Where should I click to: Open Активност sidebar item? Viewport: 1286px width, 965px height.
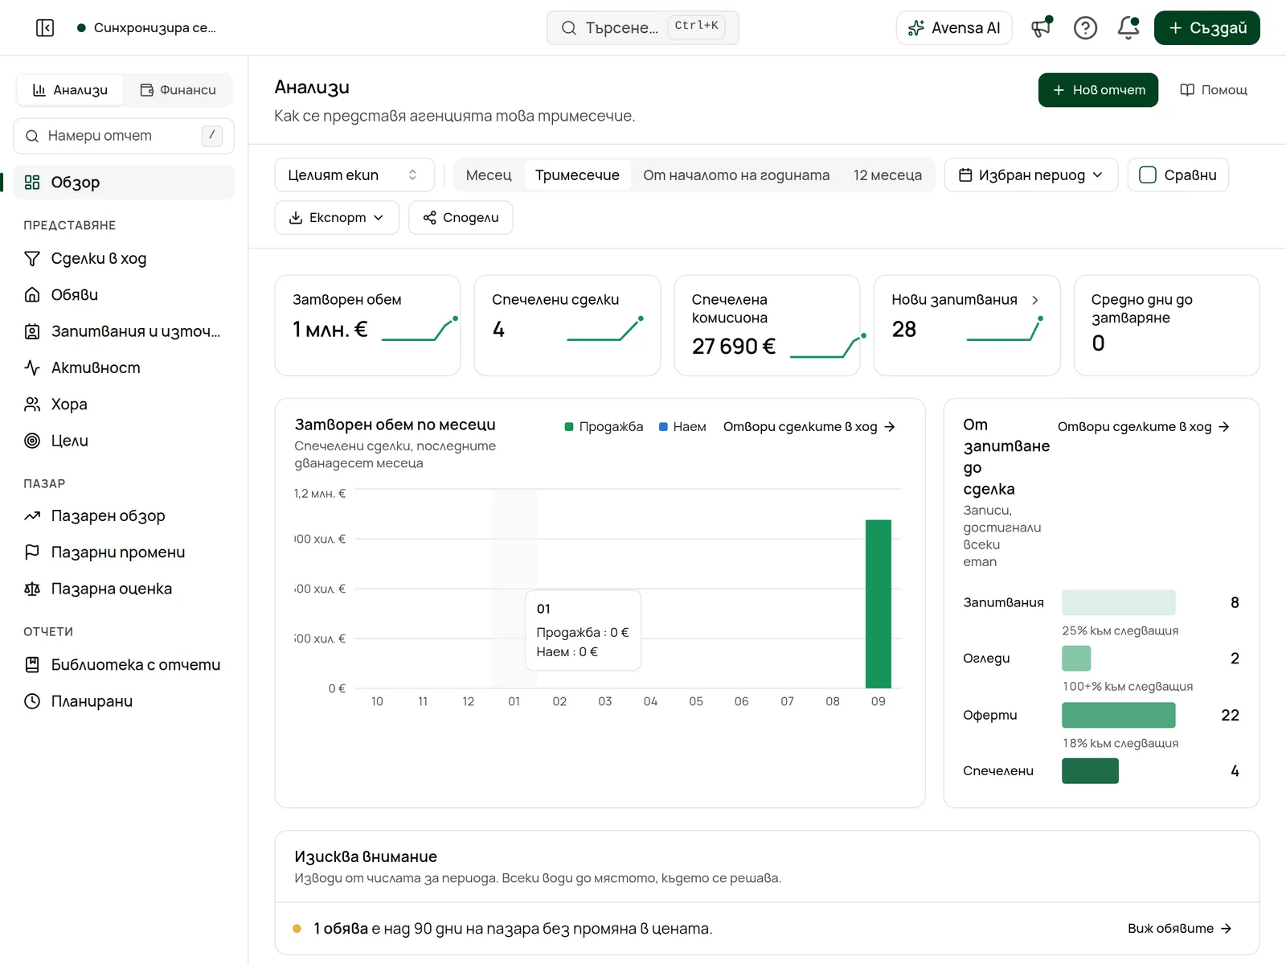(x=124, y=368)
